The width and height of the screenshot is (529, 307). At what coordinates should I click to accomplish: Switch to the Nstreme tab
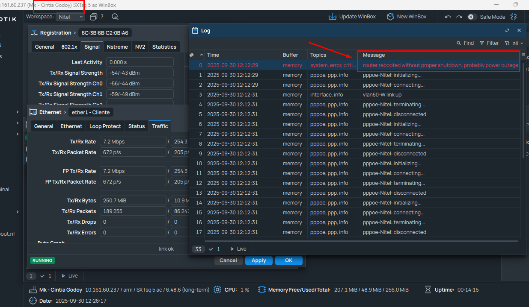[117, 47]
